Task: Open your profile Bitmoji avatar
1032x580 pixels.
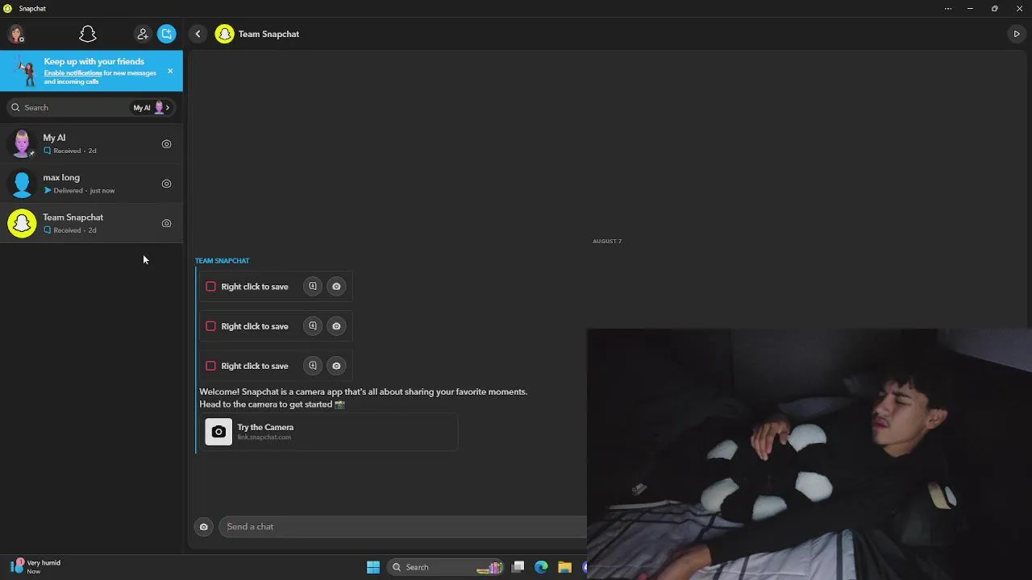Action: [16, 34]
